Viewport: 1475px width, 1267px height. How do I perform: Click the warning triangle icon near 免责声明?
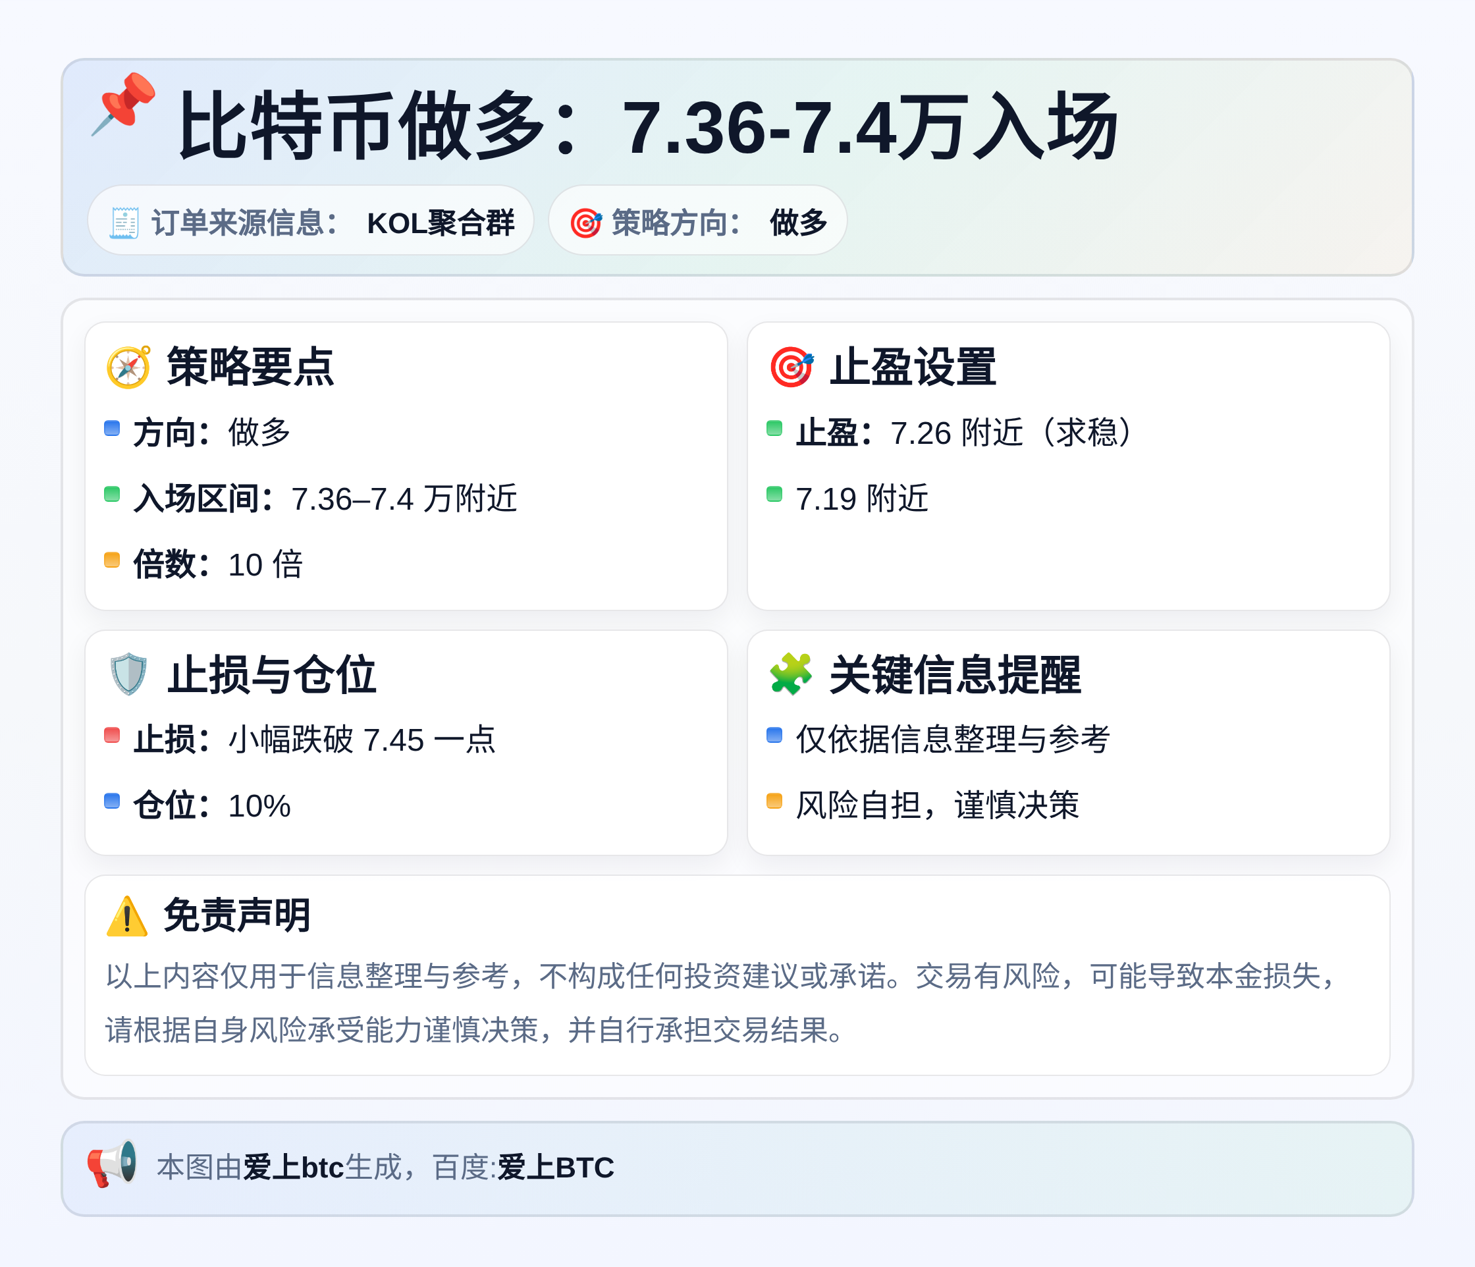point(126,916)
